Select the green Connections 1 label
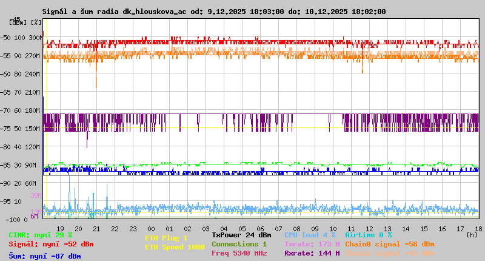485x261 pixels. coord(239,244)
